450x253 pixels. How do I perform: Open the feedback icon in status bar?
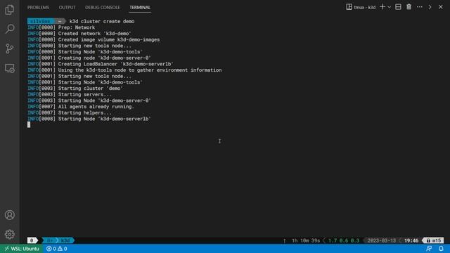click(429, 249)
